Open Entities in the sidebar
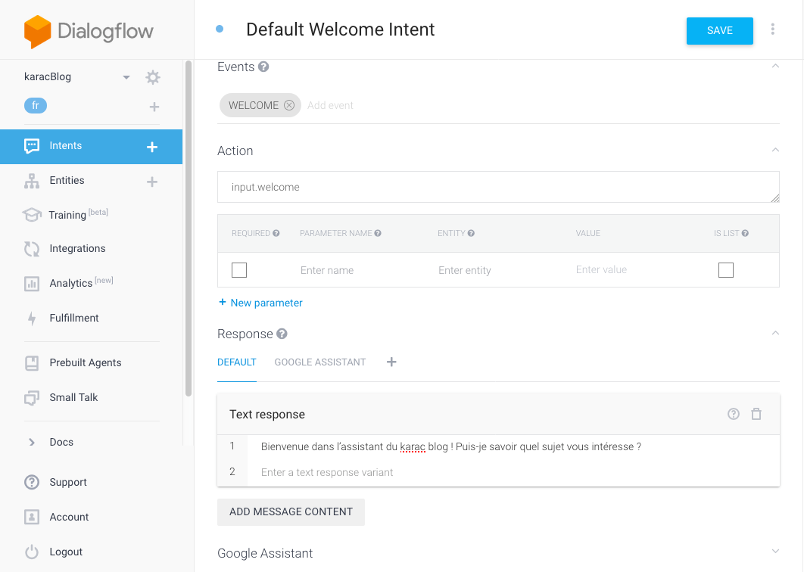Image resolution: width=804 pixels, height=572 pixels. [67, 180]
